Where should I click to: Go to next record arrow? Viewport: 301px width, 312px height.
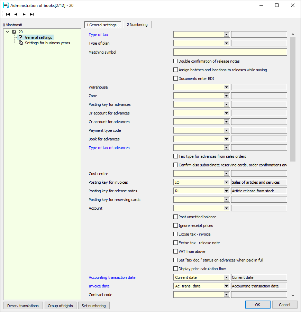pos(24,14)
